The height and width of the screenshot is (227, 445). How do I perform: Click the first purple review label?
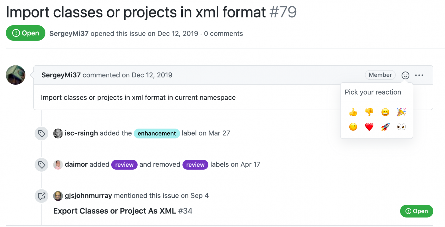click(124, 165)
